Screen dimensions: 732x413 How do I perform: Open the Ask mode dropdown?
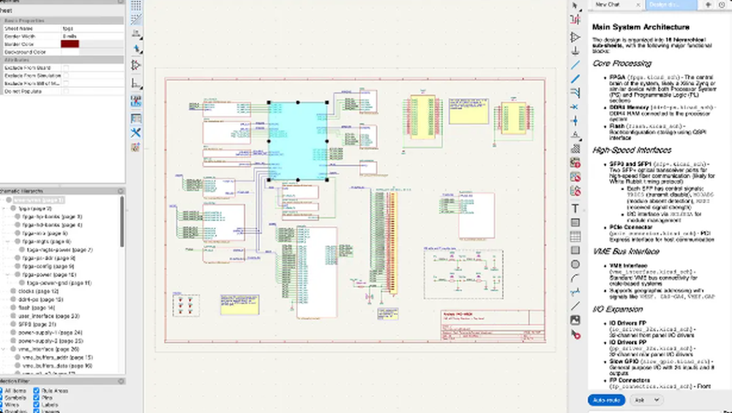(646, 400)
